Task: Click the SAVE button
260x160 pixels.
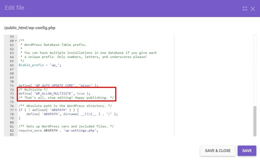Action: pyautogui.click(x=247, y=151)
